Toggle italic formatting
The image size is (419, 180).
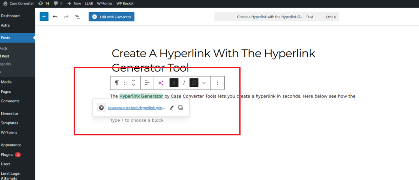(x=184, y=83)
